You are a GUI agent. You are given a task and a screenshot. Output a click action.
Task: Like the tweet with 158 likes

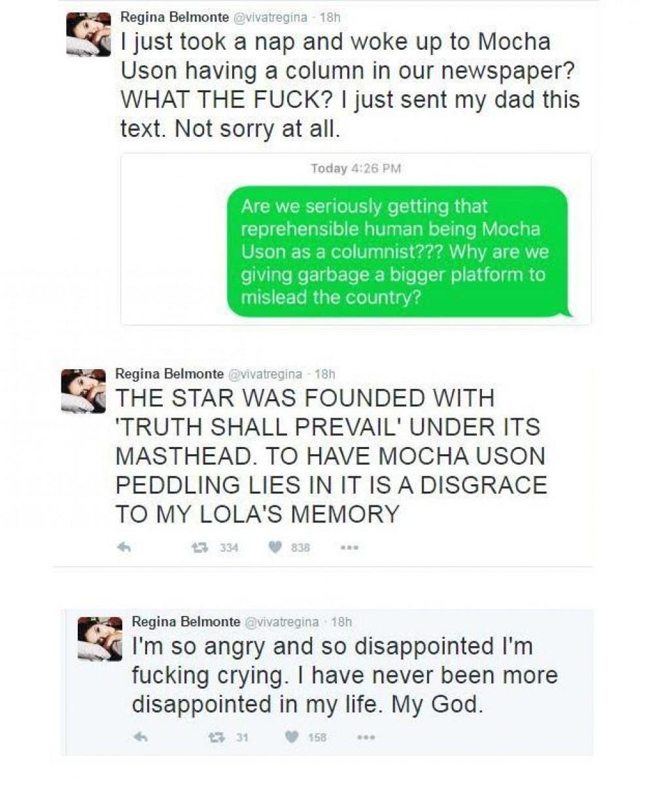292,737
